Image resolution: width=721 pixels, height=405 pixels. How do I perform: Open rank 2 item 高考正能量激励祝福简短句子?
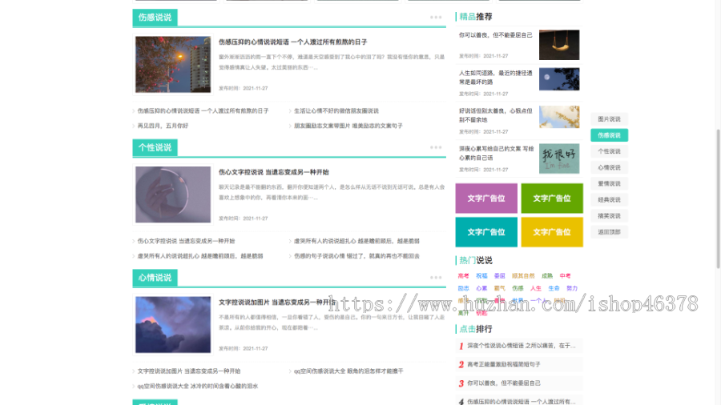pos(504,365)
